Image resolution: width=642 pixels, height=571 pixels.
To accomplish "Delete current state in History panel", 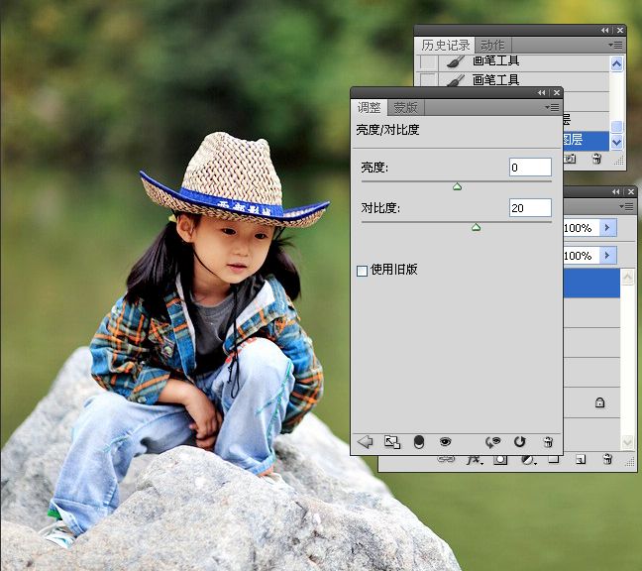I will pos(597,158).
